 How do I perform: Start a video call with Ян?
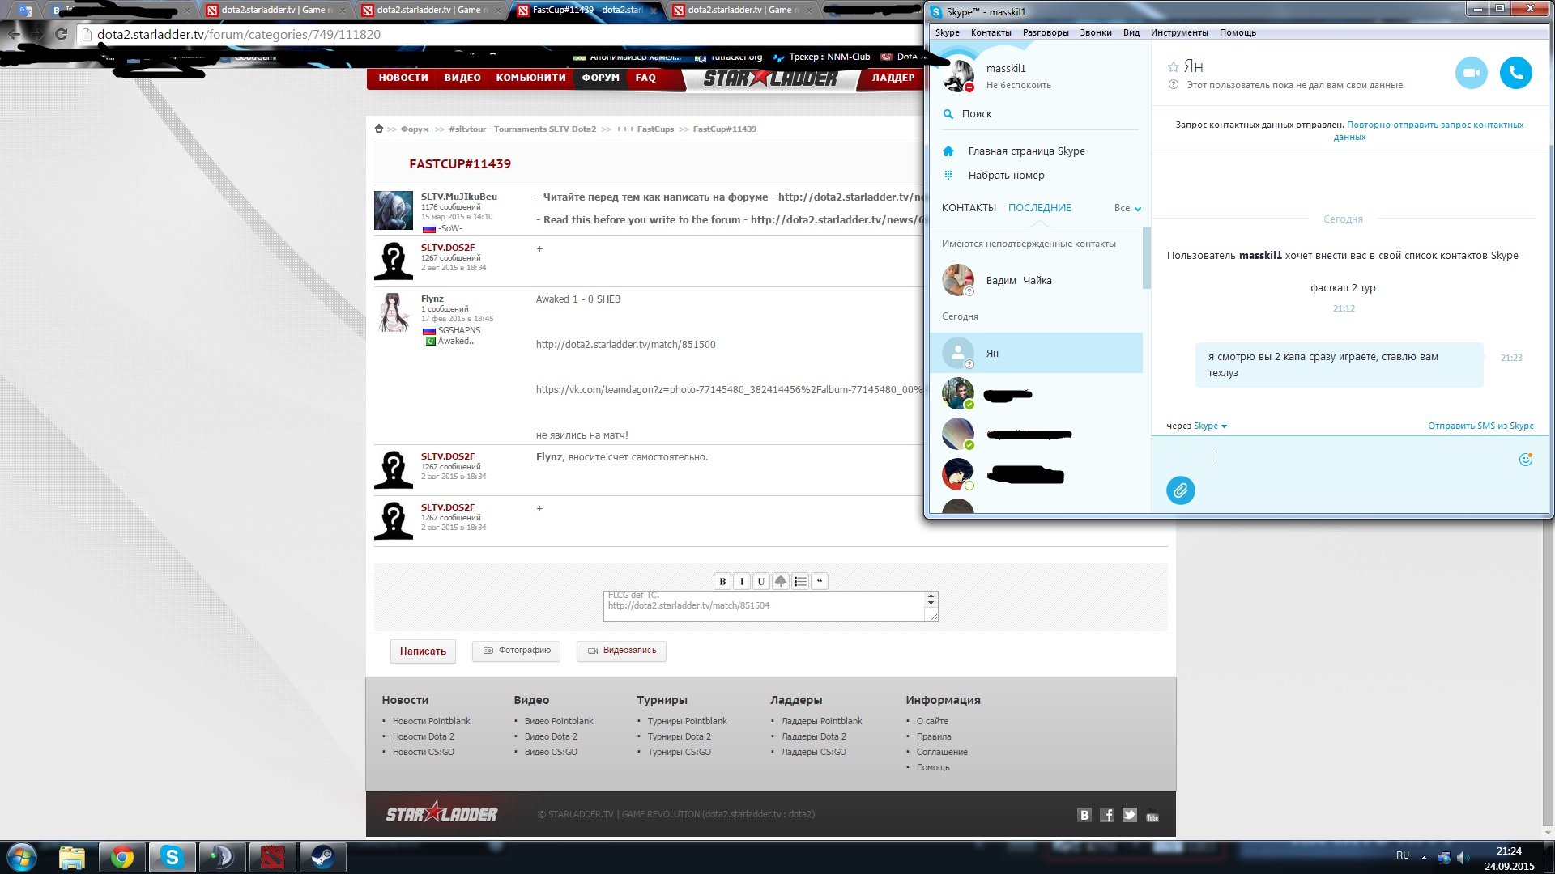tap(1471, 73)
